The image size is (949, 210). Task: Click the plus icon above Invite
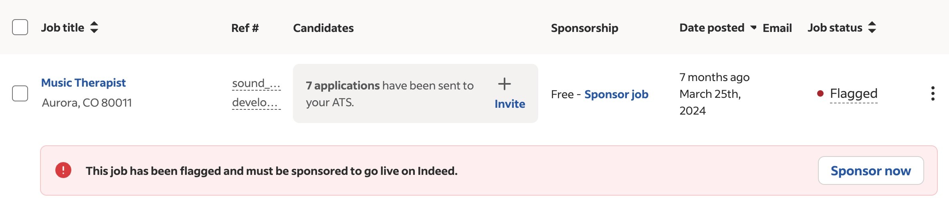(x=504, y=84)
